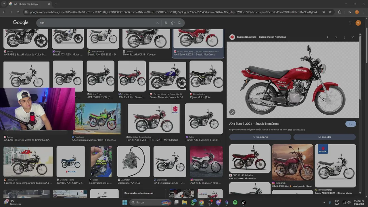Screen dimensions: 368x207
Task: Open Chrome profile avatar in toolbar
Action: 357,12
